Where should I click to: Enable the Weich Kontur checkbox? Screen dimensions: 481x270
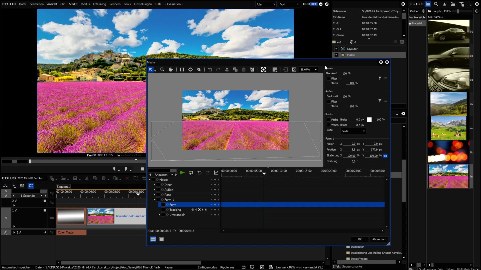click(329, 125)
